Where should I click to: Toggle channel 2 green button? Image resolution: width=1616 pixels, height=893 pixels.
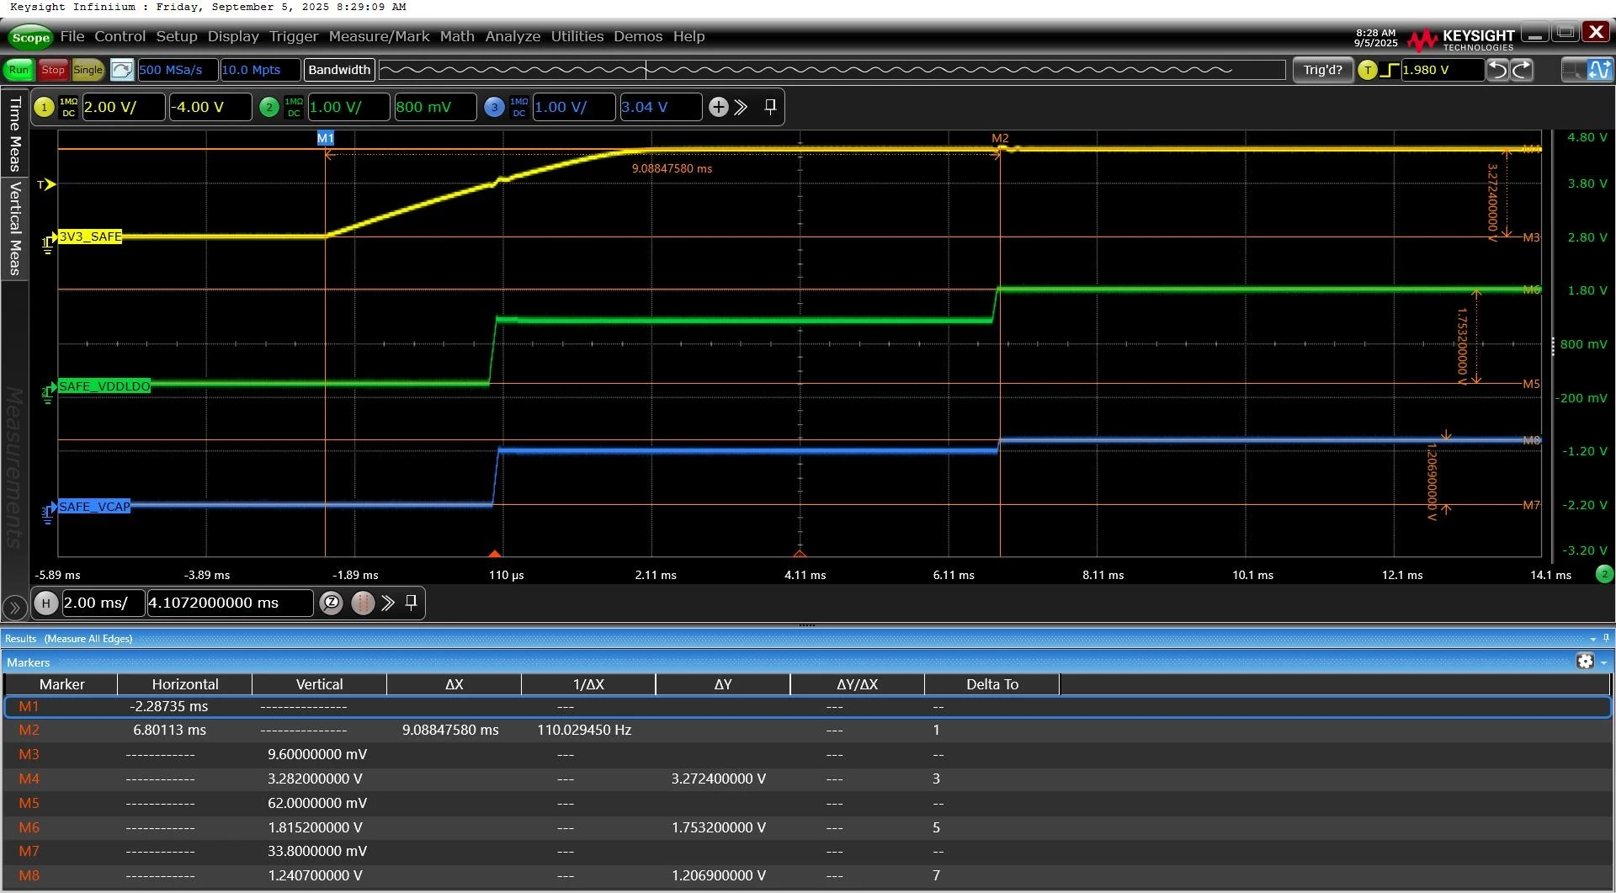click(269, 107)
